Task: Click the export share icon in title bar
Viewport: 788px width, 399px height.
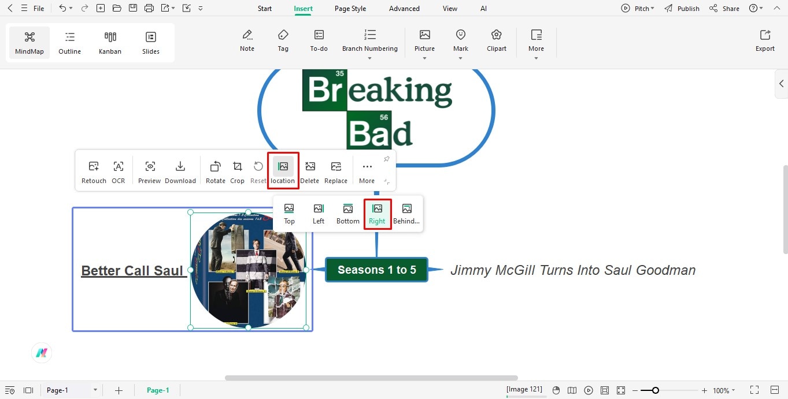Action: (x=165, y=8)
